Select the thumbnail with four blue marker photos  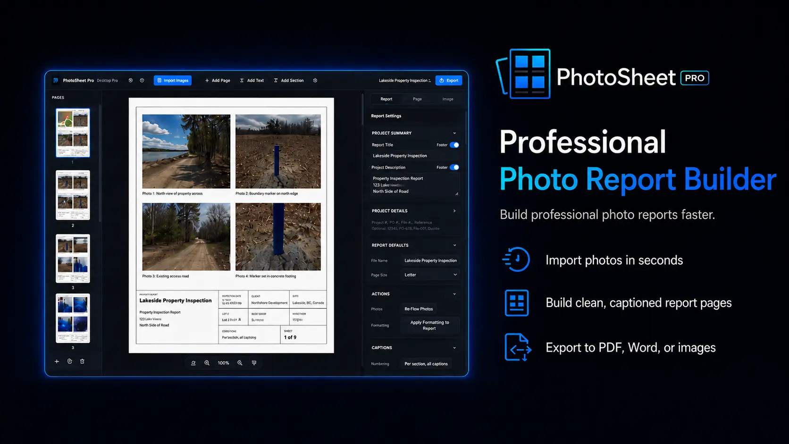point(73,318)
